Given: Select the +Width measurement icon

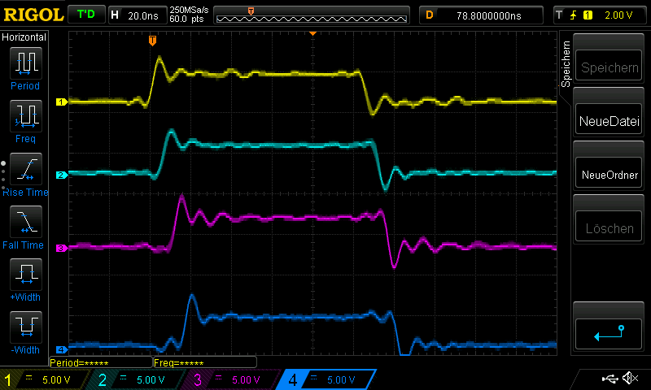Looking at the screenshot, I should point(26,275).
